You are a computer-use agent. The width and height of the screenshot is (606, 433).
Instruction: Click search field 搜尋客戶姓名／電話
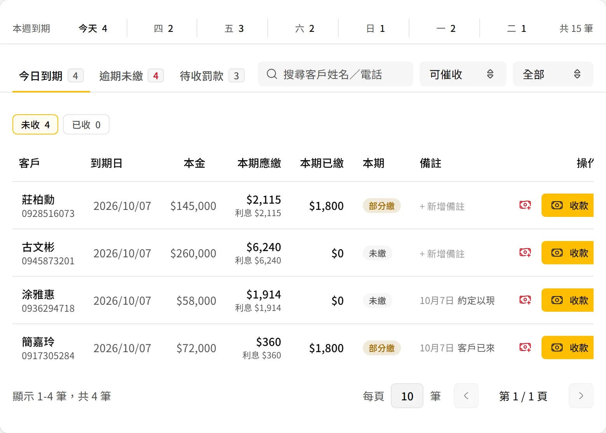[x=336, y=74]
